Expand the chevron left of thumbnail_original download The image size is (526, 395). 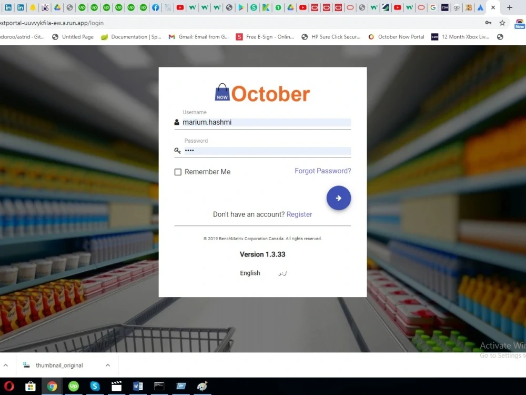[x=6, y=365]
